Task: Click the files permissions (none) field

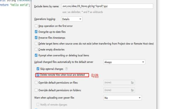Action: click(x=117, y=83)
